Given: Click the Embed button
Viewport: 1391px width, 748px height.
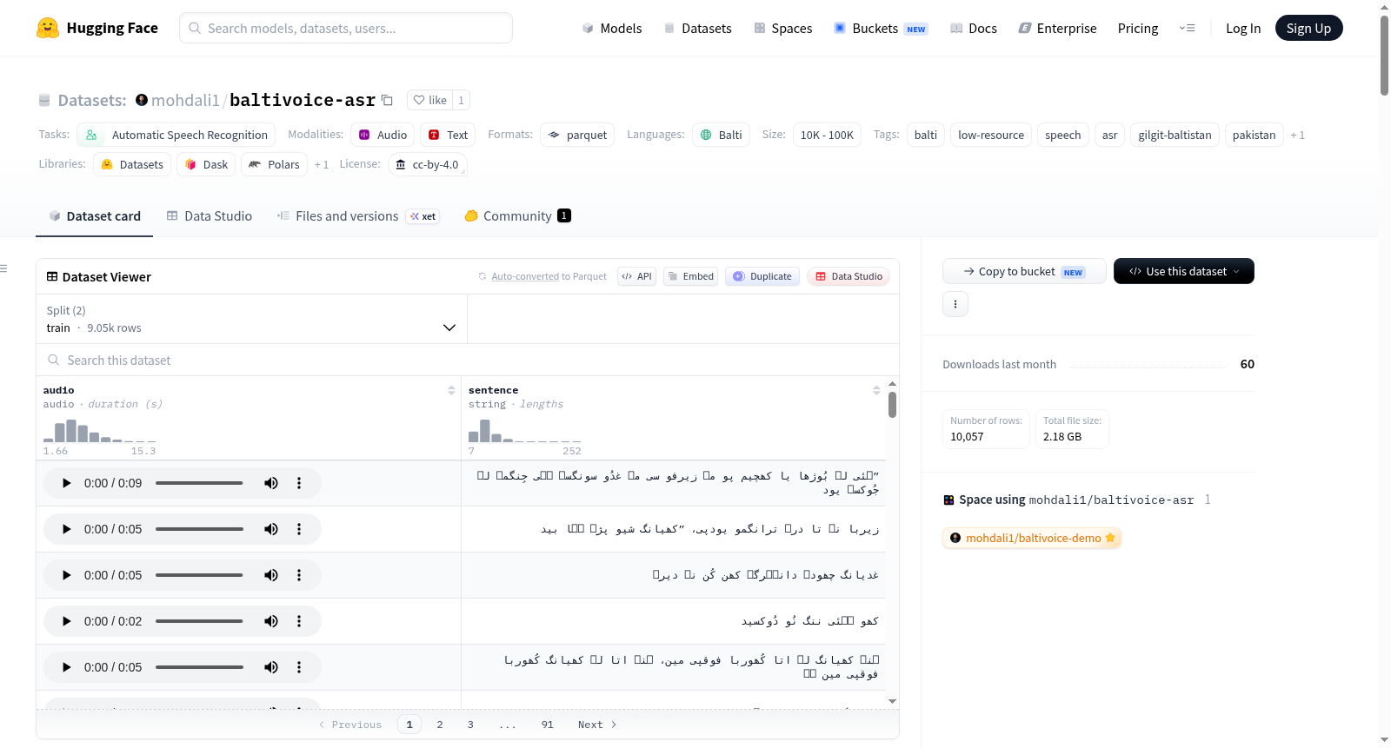Looking at the screenshot, I should tap(690, 276).
